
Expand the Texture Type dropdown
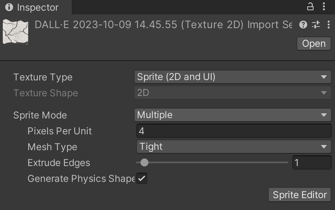pyautogui.click(x=233, y=77)
